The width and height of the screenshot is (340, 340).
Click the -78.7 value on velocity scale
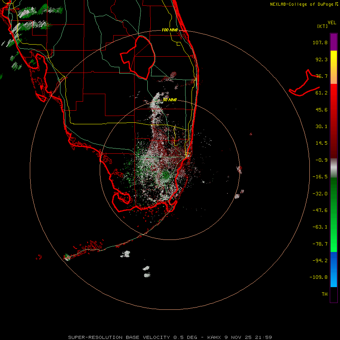pyautogui.click(x=320, y=244)
